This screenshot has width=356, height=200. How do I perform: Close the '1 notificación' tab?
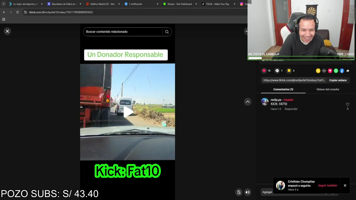click(157, 4)
